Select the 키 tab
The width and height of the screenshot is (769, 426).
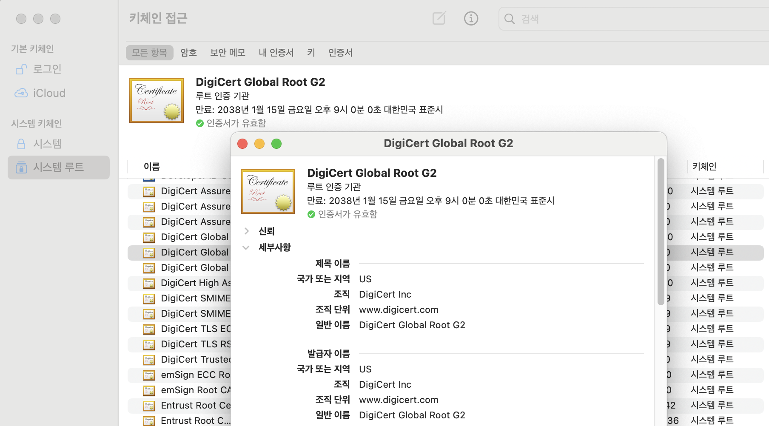coord(311,52)
